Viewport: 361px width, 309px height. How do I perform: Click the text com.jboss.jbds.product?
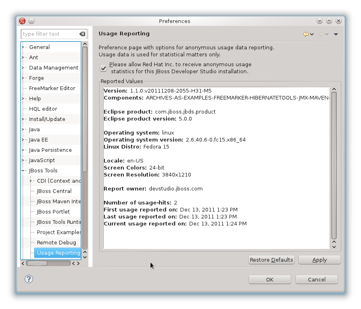pos(185,112)
